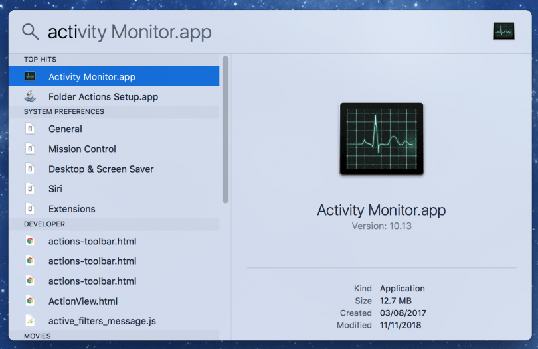
Task: Open the ActionView.html developer result
Action: [x=114, y=301]
